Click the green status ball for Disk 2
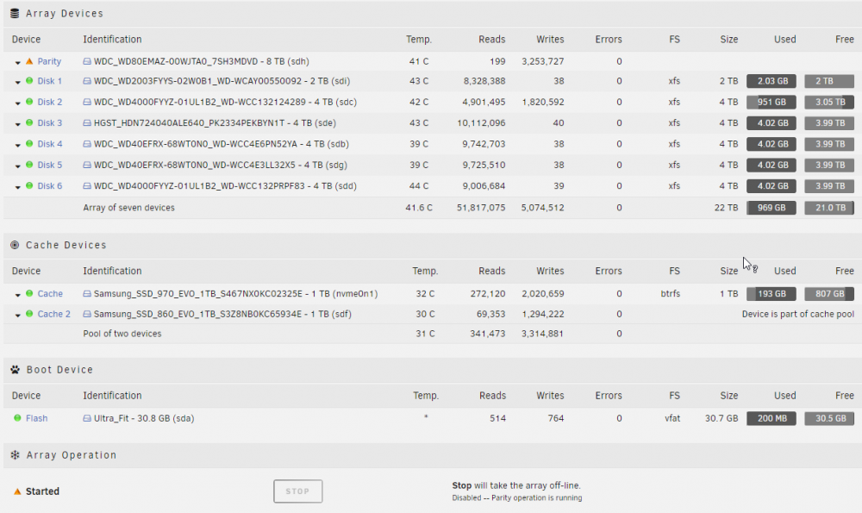 [29, 102]
